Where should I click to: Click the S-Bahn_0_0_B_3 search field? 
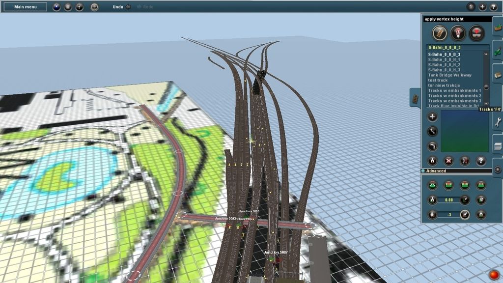458,47
